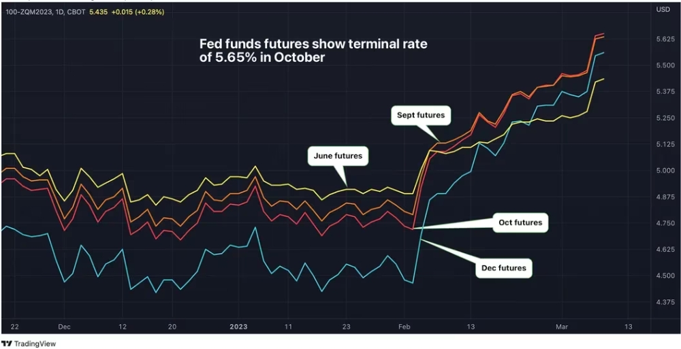Screen dimensions: 681x349
Task: Click the TradingView logo icon
Action: 7,344
